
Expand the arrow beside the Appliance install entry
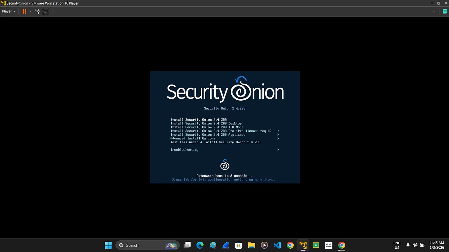click(278, 135)
